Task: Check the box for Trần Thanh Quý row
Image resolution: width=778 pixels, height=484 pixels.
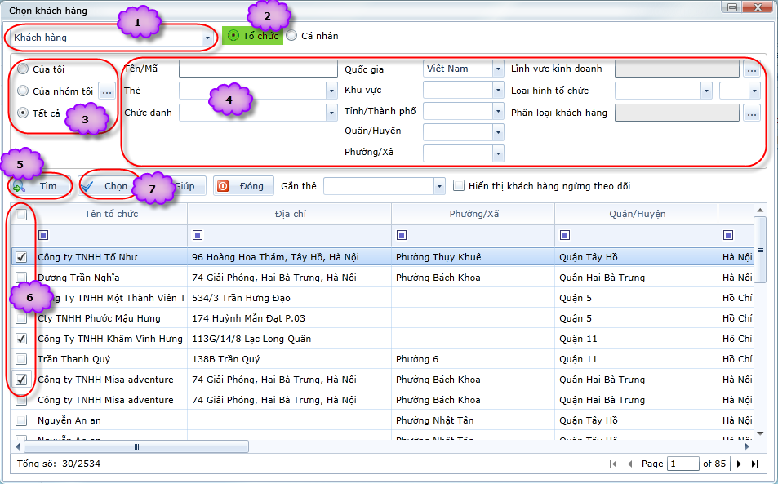Action: pyautogui.click(x=21, y=359)
